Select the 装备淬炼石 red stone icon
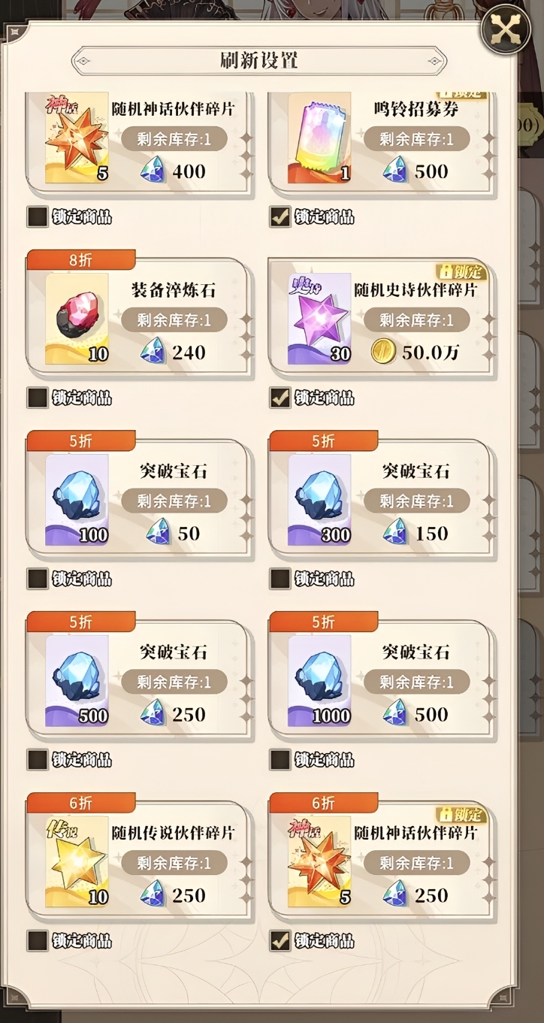544x1023 pixels. click(x=77, y=319)
